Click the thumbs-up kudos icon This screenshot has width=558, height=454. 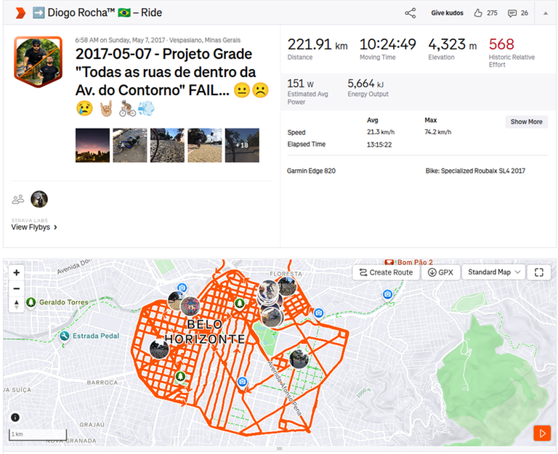tap(478, 13)
